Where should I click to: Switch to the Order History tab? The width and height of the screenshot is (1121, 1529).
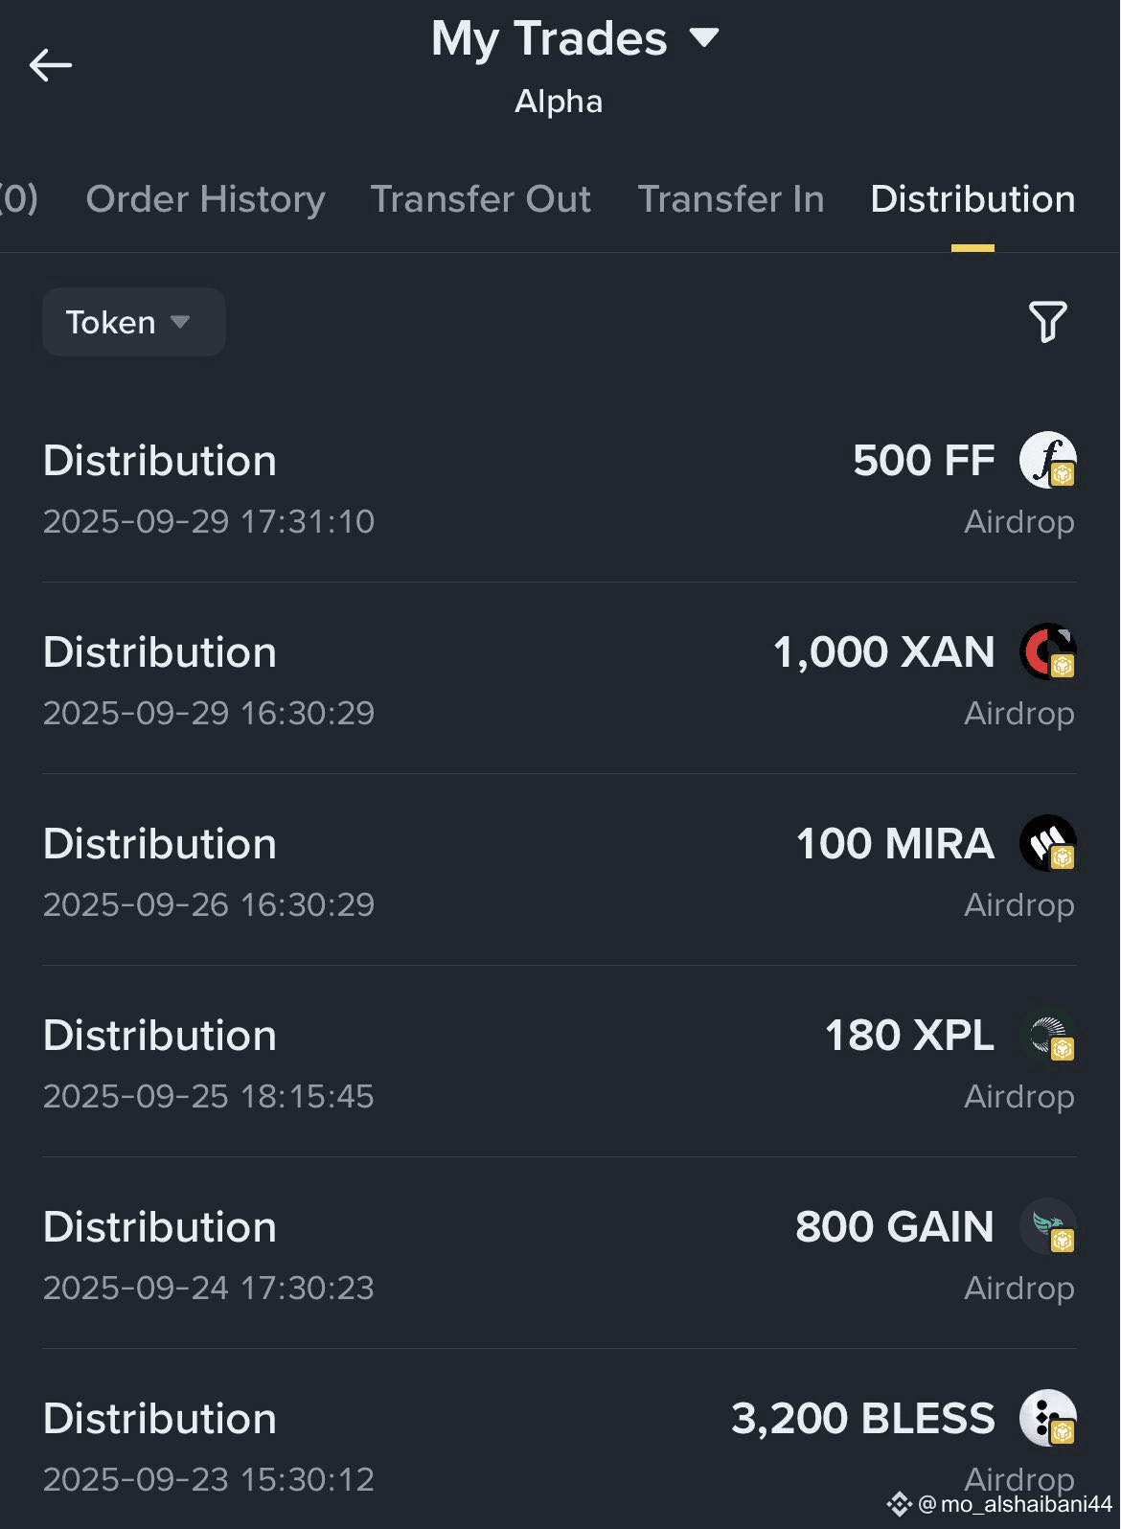coord(205,199)
